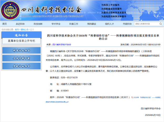This screenshot has height=122, width=164.
Task: Click the paragraph beginning 根据四川省科协
Action: point(103,56)
